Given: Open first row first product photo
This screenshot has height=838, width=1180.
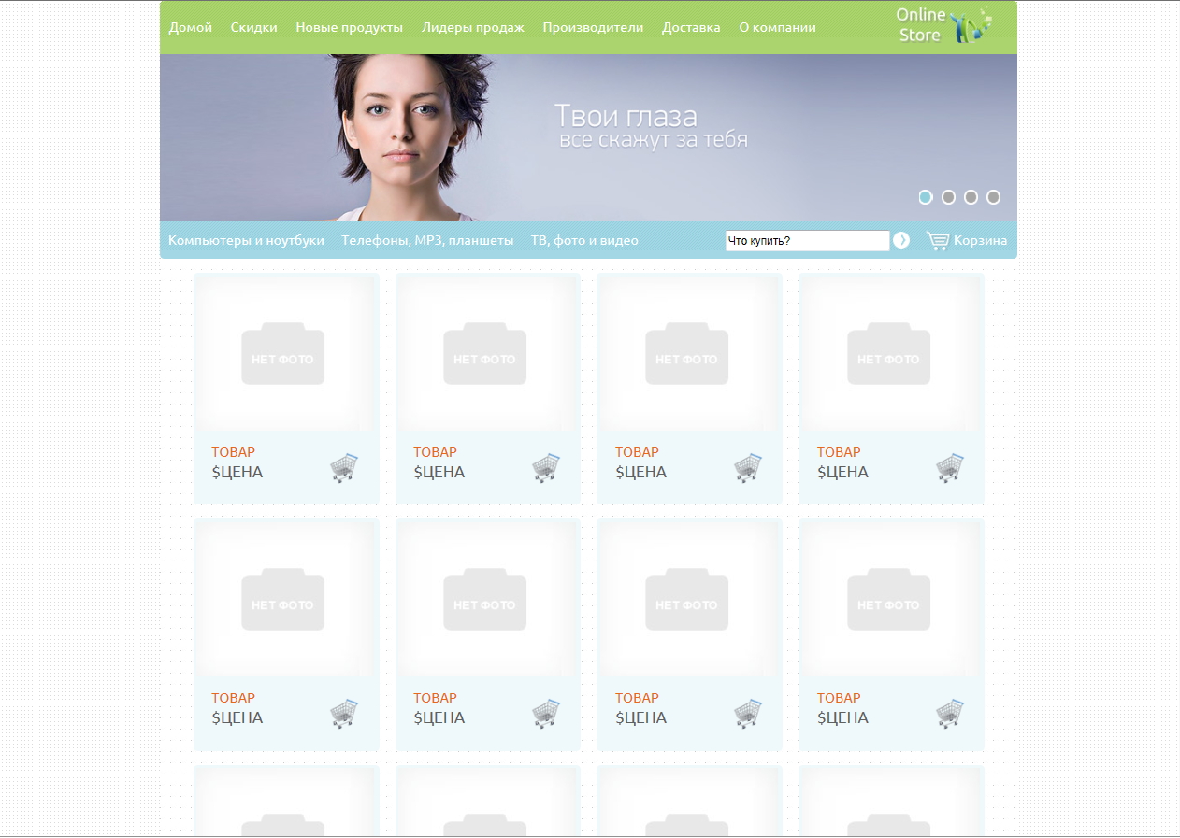Looking at the screenshot, I should point(283,354).
